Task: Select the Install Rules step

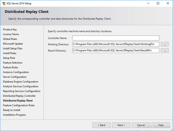Action: (10, 53)
